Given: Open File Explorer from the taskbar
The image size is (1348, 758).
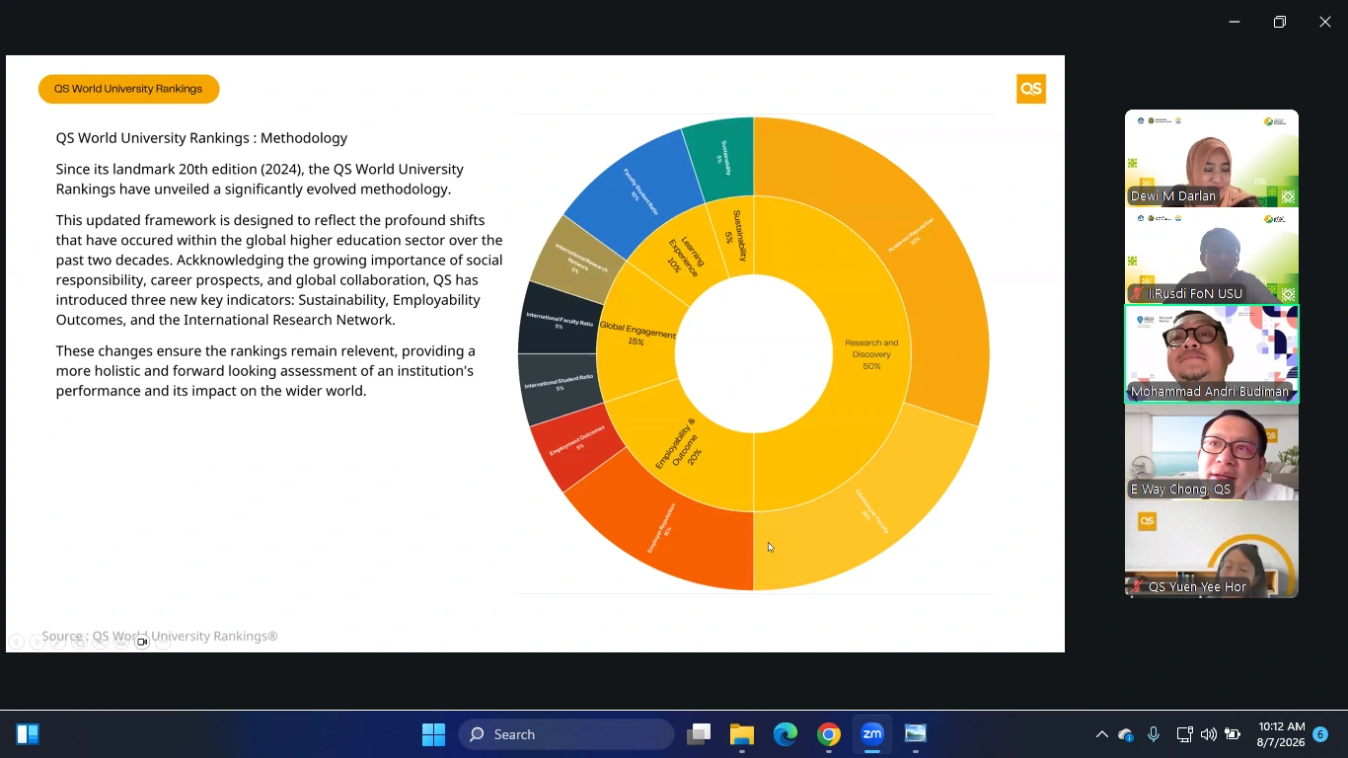Looking at the screenshot, I should coord(742,734).
